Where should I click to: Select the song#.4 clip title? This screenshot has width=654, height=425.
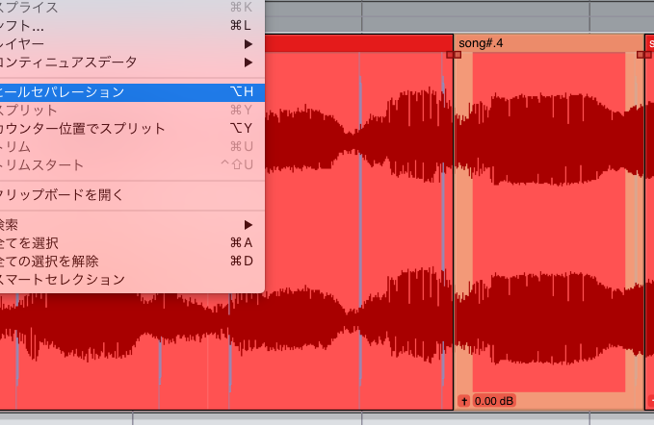pyautogui.click(x=481, y=43)
